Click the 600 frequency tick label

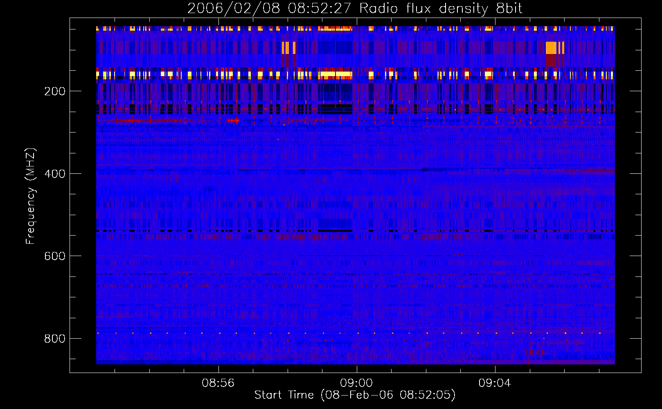click(55, 256)
